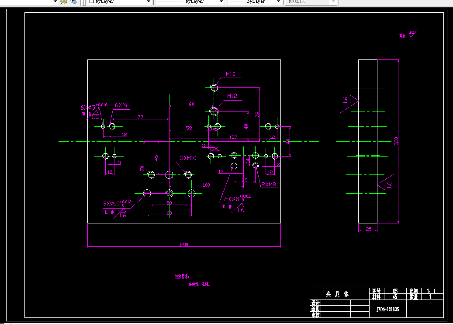Open the grayed plot style dropdown 随颜色
This screenshot has height=324, width=453.
(x=334, y=2)
